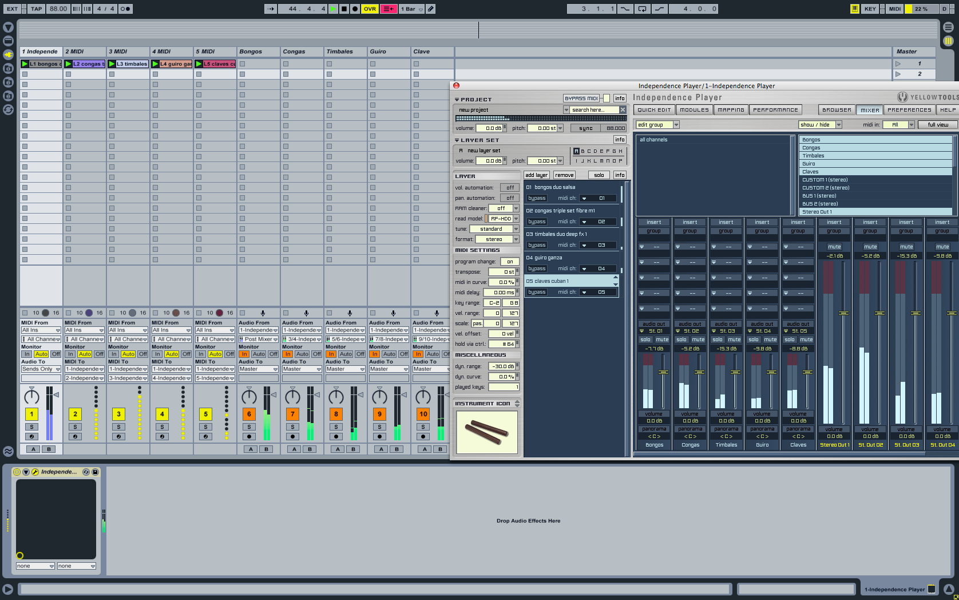Solo track 3 with S button
This screenshot has height=600, width=959.
(x=118, y=427)
